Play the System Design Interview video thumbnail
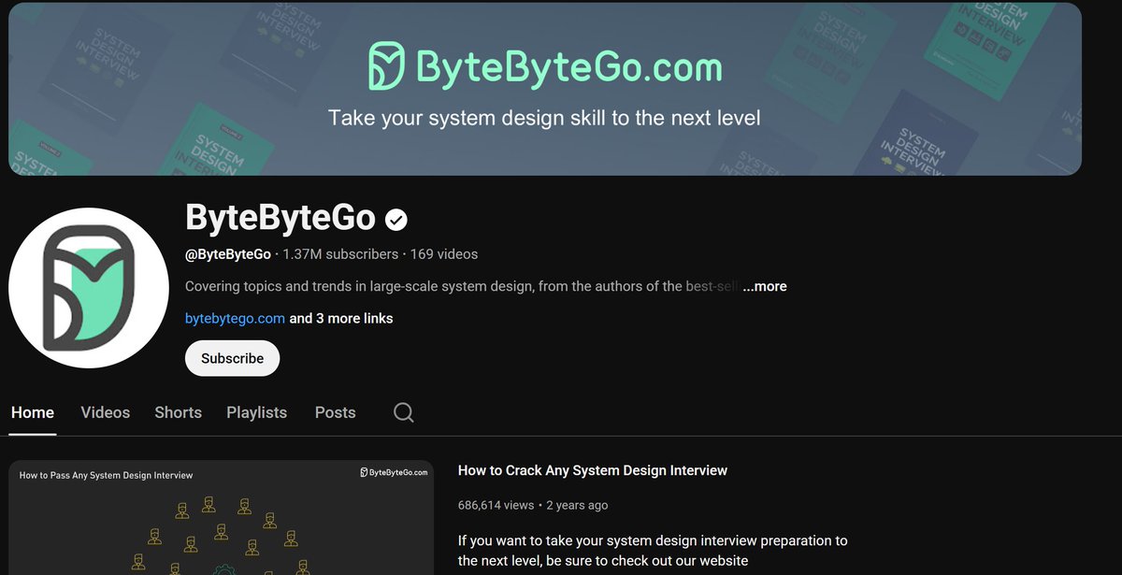 pos(222,517)
